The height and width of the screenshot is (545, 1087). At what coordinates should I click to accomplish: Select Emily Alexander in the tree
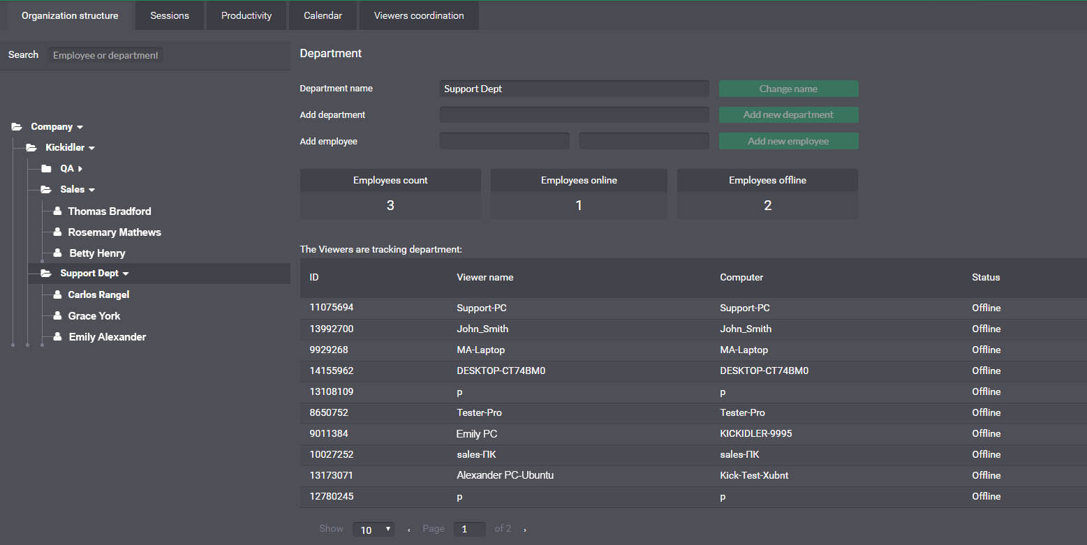point(108,336)
